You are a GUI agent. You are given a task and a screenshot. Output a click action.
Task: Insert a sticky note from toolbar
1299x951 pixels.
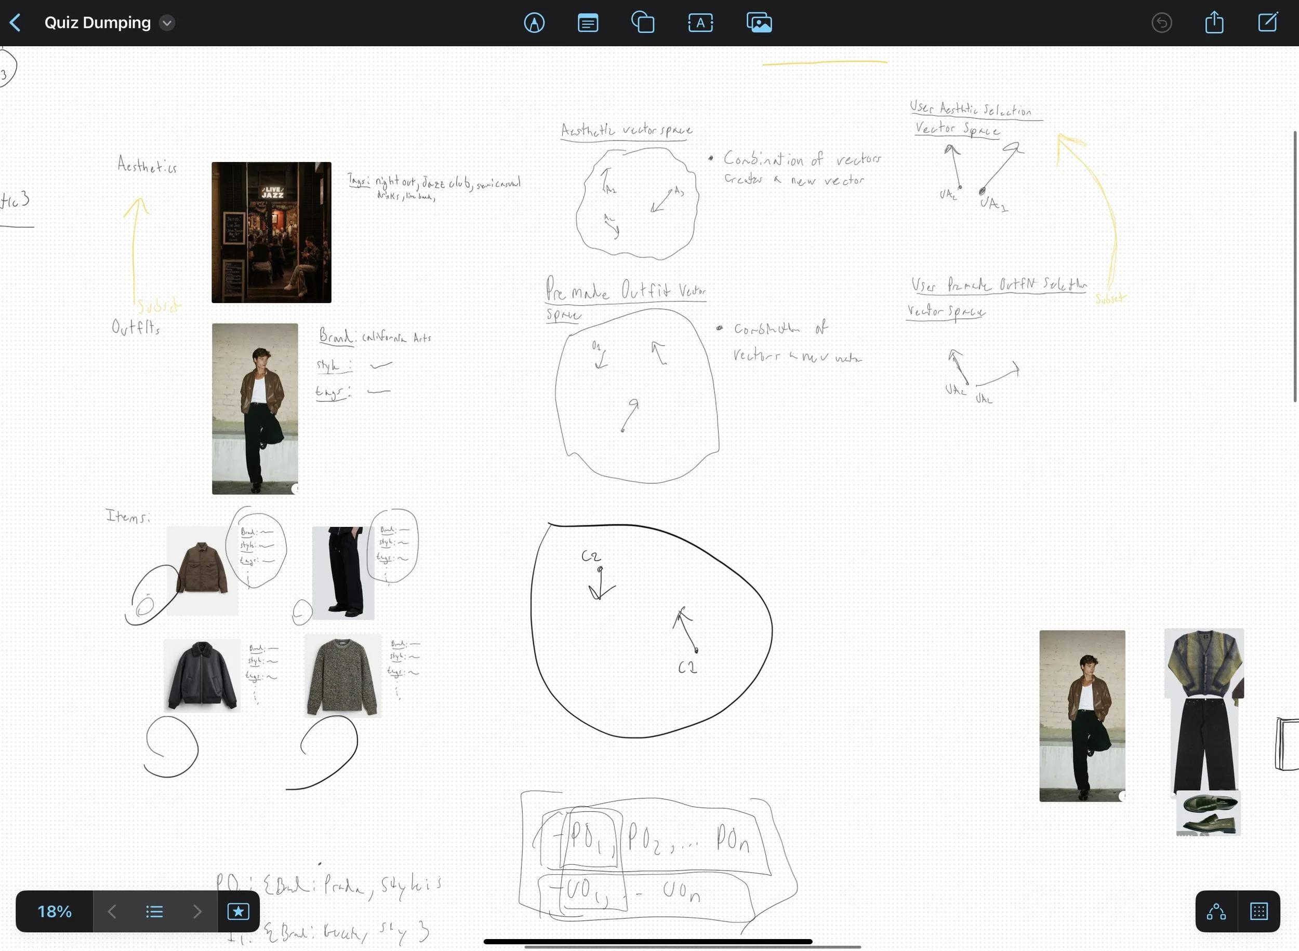[588, 23]
